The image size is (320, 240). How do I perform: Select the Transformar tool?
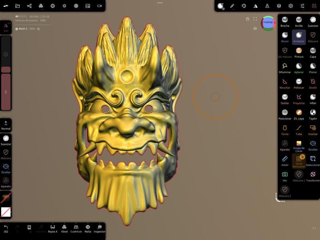pyautogui.click(x=313, y=177)
